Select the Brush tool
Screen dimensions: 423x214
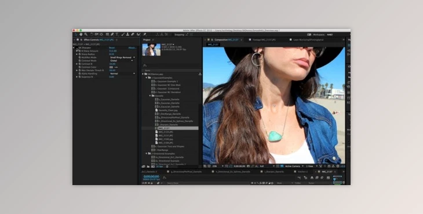tap(123, 35)
